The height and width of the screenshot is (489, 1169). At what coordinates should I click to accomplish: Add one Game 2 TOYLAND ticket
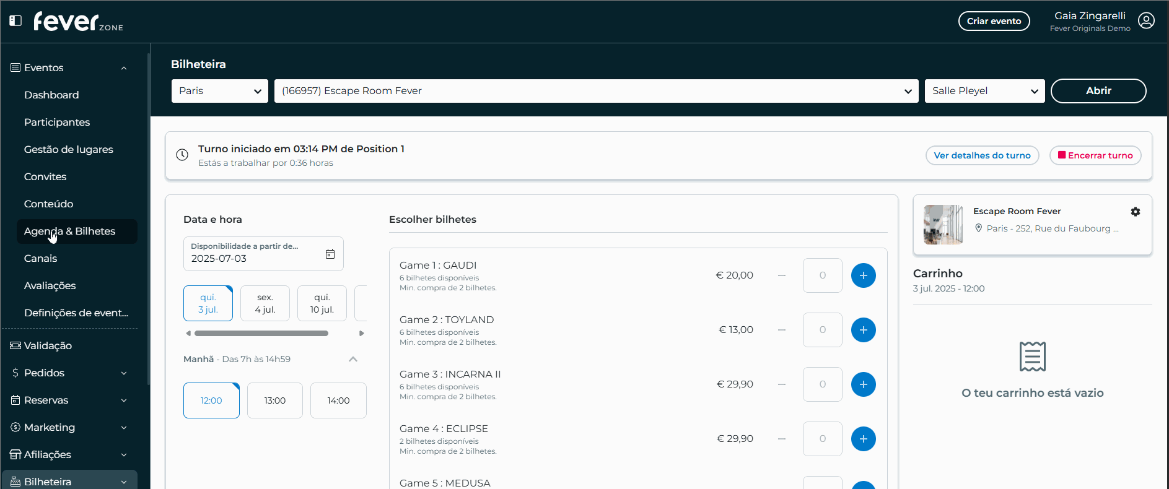point(864,330)
